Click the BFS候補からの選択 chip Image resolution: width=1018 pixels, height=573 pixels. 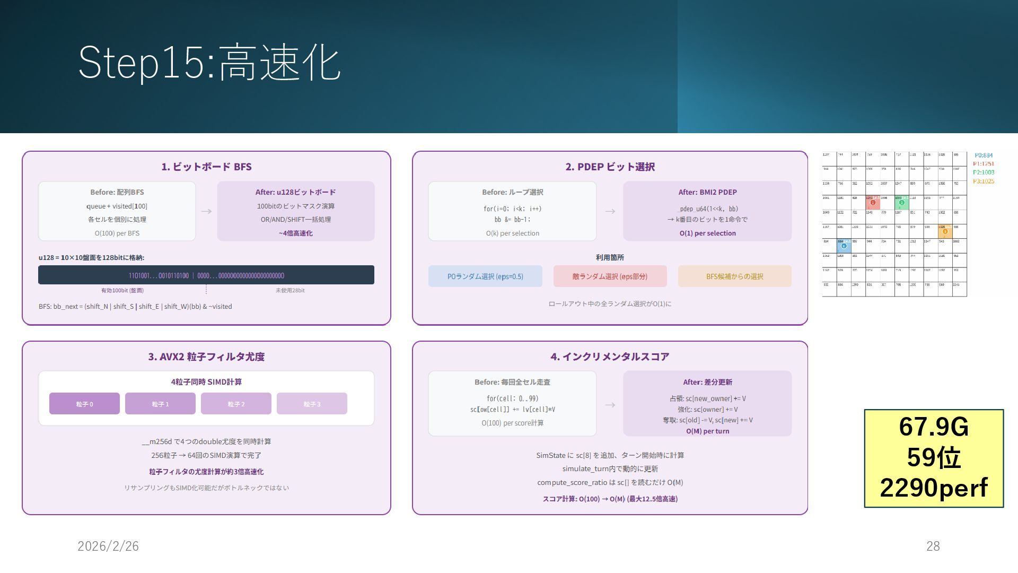(x=734, y=276)
